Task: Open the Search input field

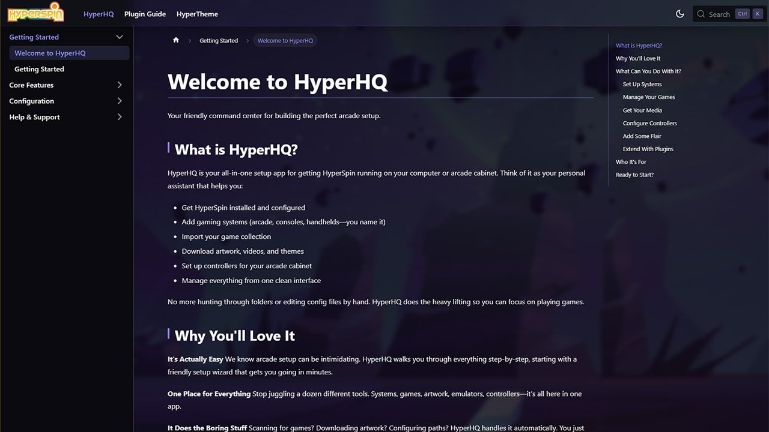Action: (x=719, y=14)
